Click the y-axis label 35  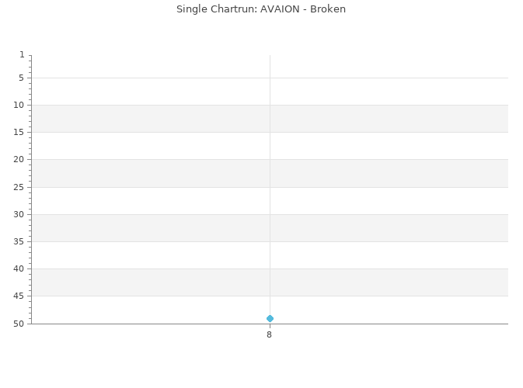coord(19,241)
